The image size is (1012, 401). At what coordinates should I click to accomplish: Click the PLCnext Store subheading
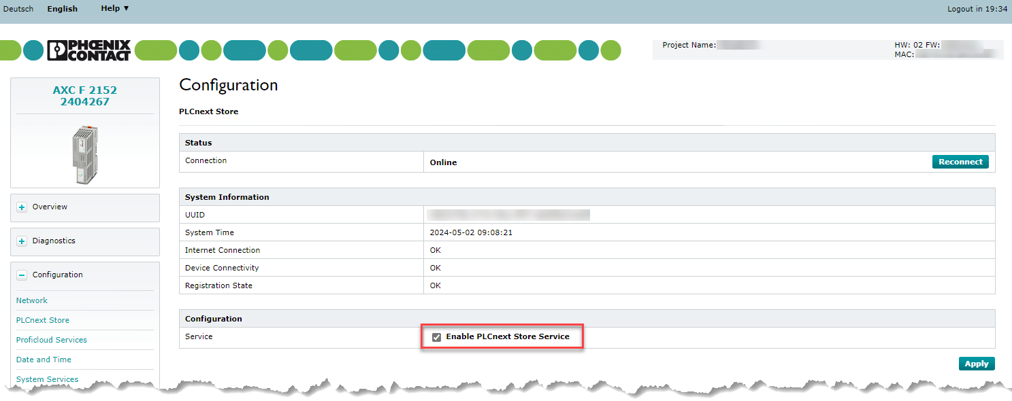point(209,111)
